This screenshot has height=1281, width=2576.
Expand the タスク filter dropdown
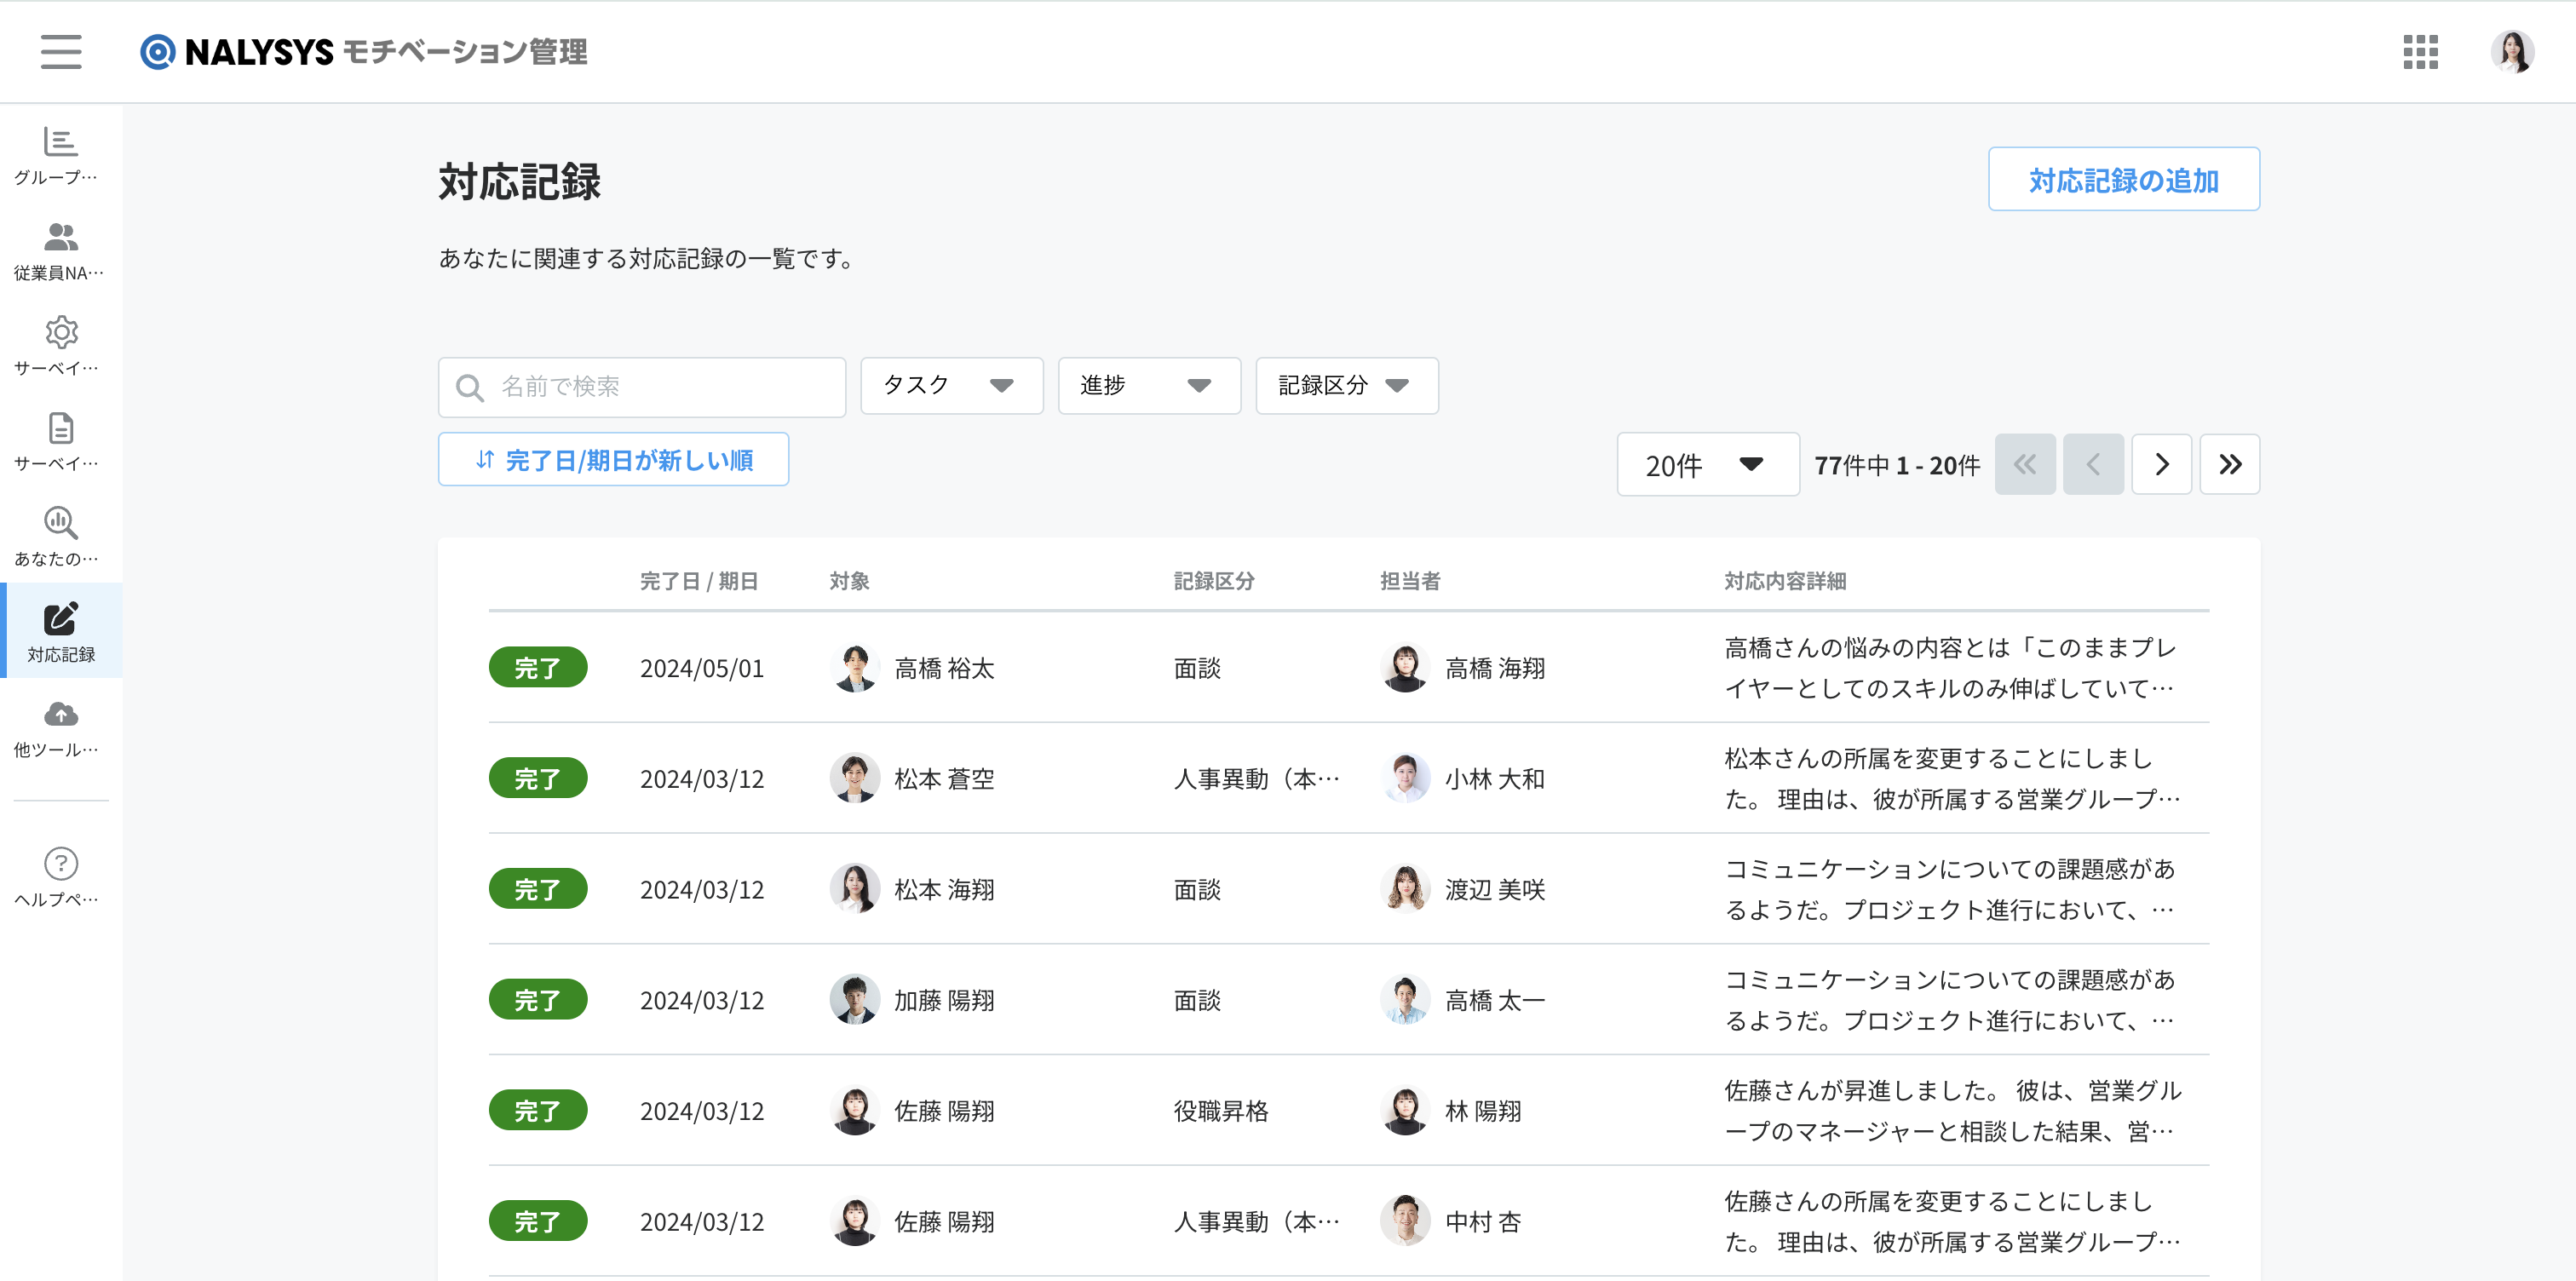click(951, 386)
